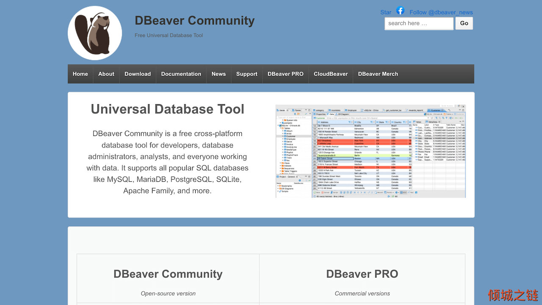Open the Home menu item
This screenshot has height=305, width=542.
tap(80, 74)
